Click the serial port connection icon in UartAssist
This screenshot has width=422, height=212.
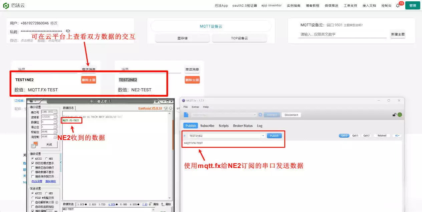coord(35,145)
